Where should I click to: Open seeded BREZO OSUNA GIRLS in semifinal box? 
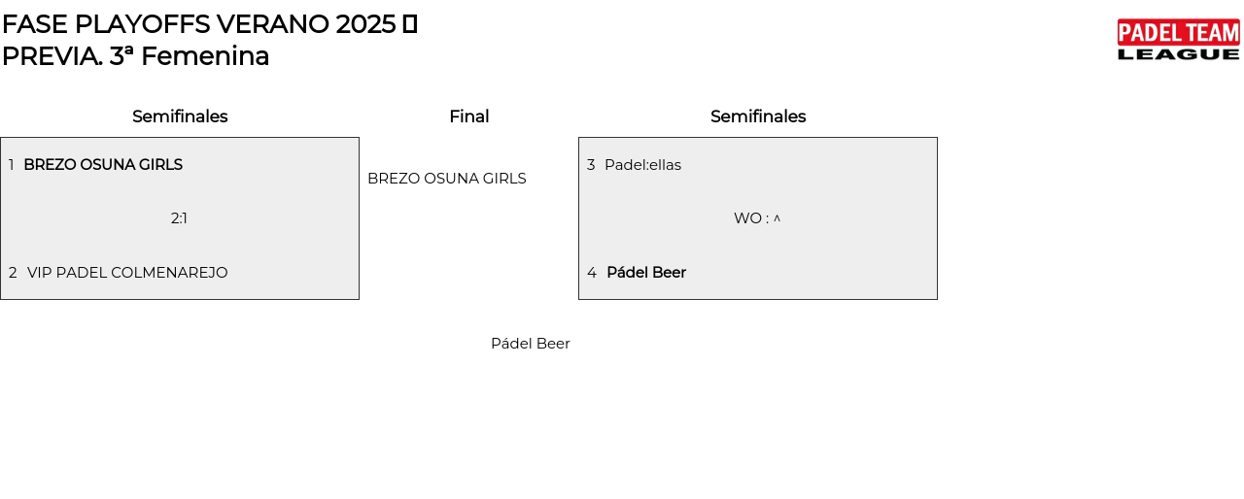tap(103, 165)
